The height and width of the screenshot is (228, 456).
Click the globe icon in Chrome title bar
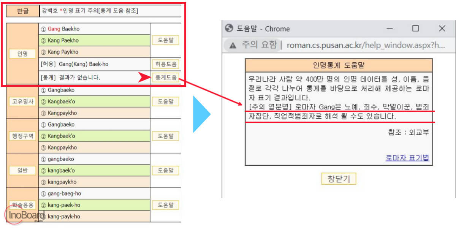(229, 28)
